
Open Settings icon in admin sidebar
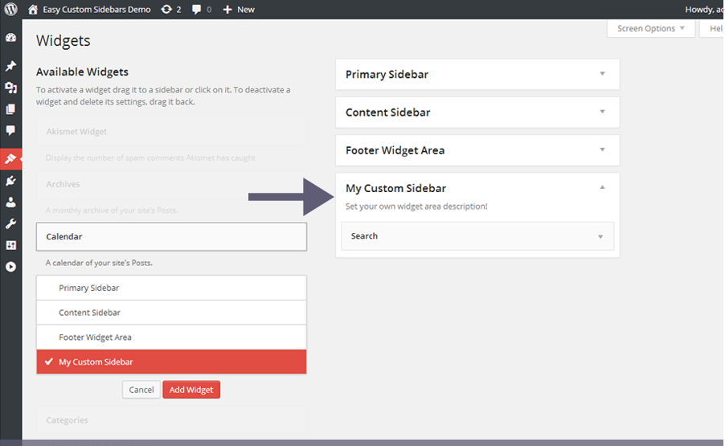[x=10, y=245]
